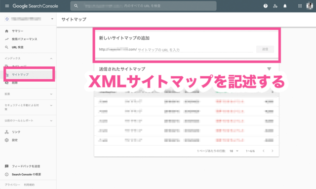This screenshot has width=316, height=189.
Task: Click the 1〜6/6 pagination count
Action: (x=250, y=151)
